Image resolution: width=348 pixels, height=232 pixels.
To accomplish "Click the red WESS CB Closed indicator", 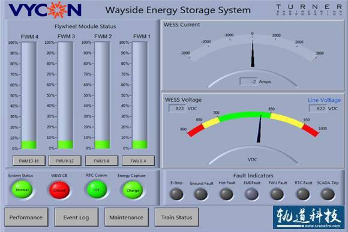I will coord(59,190).
